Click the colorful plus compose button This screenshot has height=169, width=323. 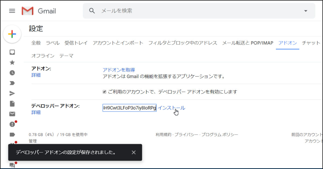pyautogui.click(x=12, y=34)
